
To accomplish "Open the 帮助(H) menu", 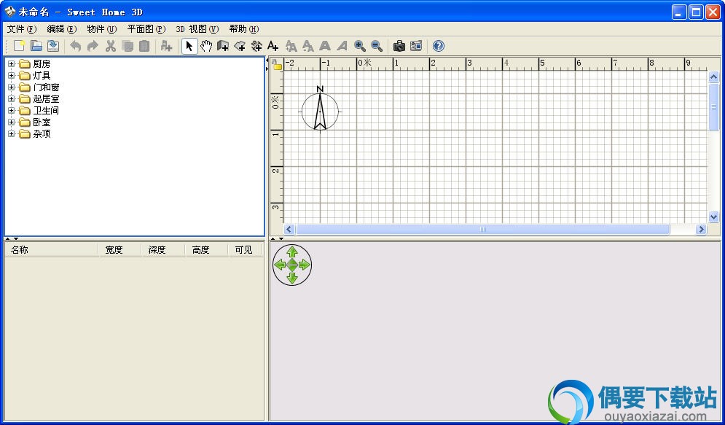I will click(243, 29).
